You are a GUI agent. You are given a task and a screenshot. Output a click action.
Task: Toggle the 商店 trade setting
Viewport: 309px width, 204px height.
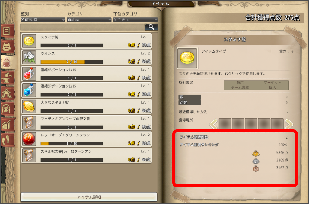click(240, 83)
